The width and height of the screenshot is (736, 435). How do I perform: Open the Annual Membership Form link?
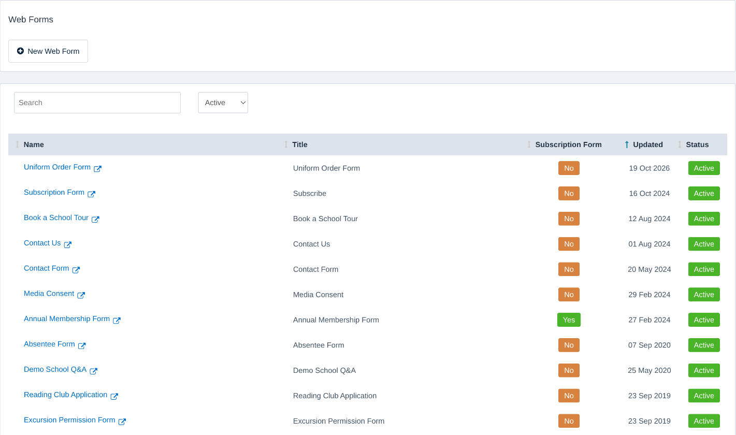(67, 319)
